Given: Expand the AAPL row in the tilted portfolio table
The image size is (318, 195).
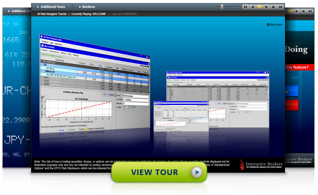Looking at the screenshot, I should click(x=41, y=77).
